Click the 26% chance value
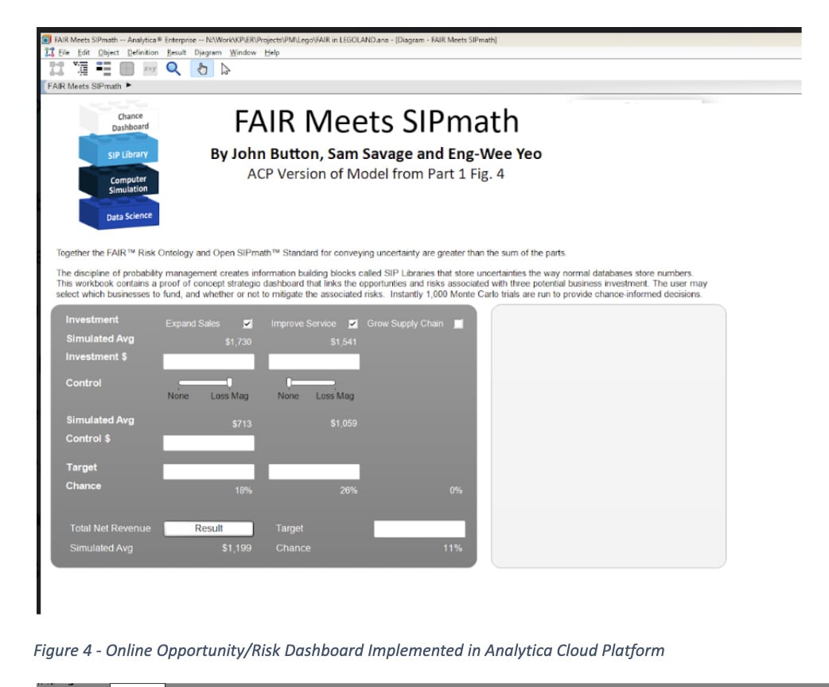This screenshot has width=829, height=687. (348, 491)
